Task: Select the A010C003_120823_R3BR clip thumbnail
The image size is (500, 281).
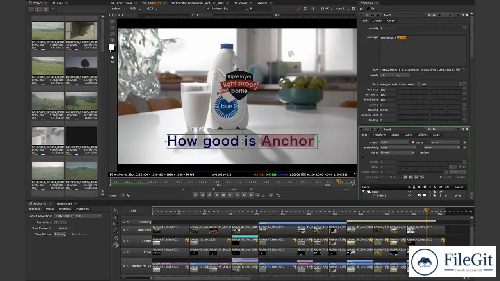Action: click(47, 31)
